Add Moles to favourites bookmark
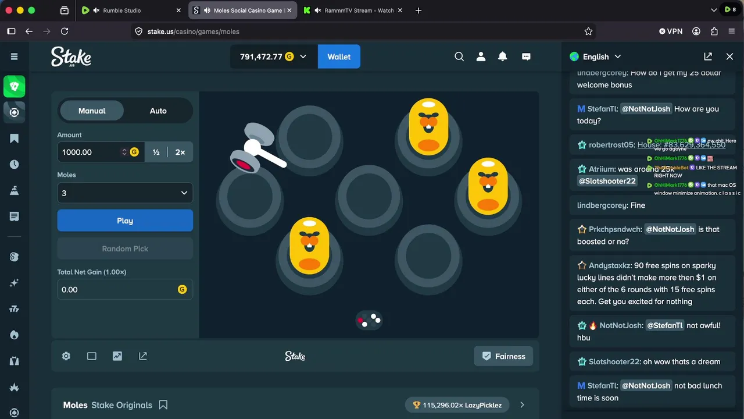The image size is (744, 419). pos(163,404)
